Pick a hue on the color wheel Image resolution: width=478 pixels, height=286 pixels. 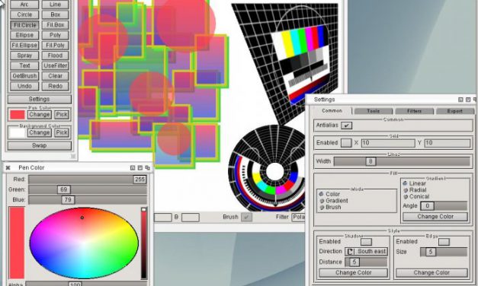click(x=84, y=243)
